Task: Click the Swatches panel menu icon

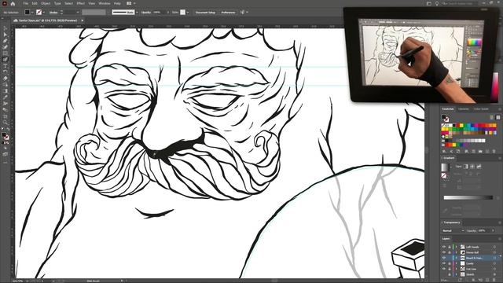Action: [499, 109]
